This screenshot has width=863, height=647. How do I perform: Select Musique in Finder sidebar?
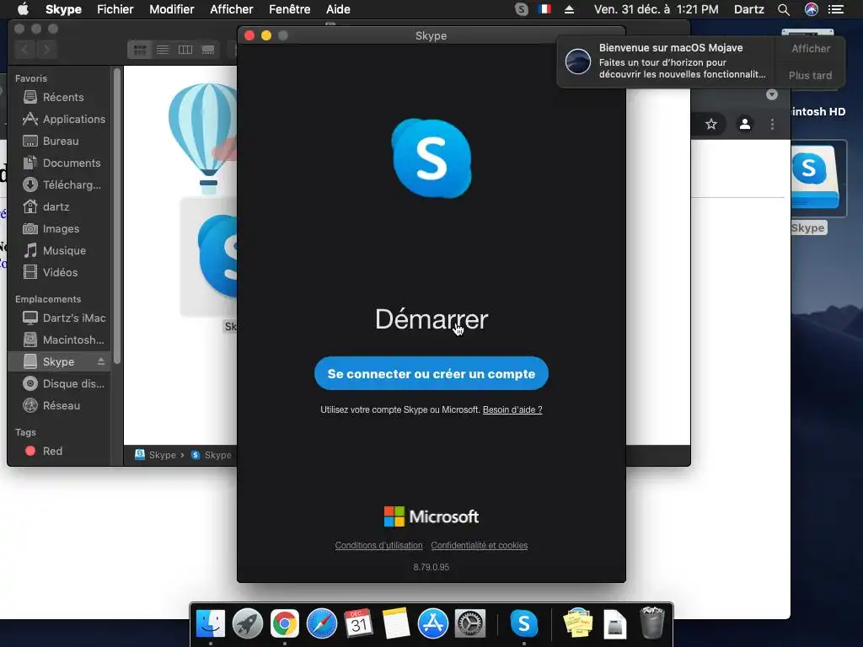click(59, 250)
